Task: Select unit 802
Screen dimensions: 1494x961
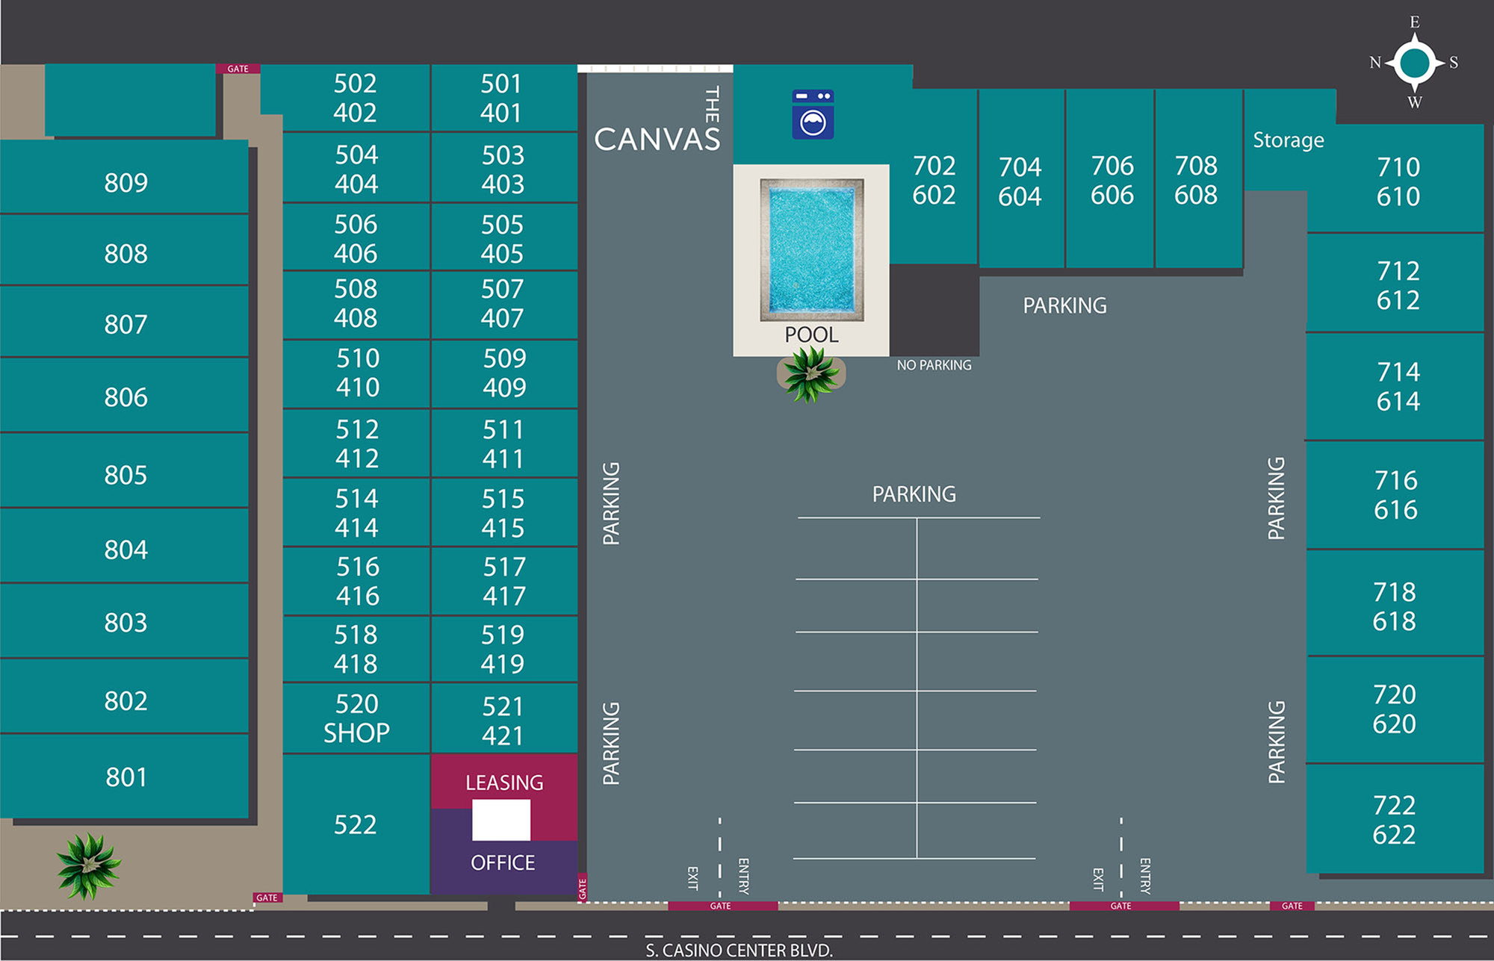Action: pyautogui.click(x=124, y=697)
